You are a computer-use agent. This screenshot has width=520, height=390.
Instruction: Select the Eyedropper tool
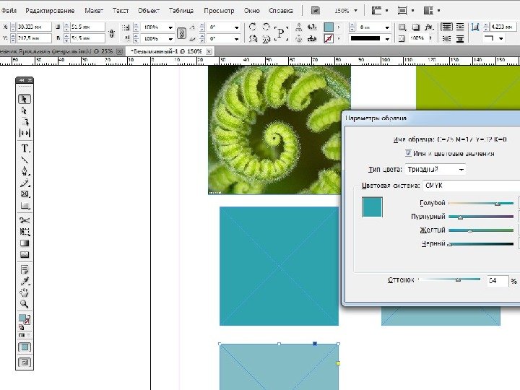[25, 281]
